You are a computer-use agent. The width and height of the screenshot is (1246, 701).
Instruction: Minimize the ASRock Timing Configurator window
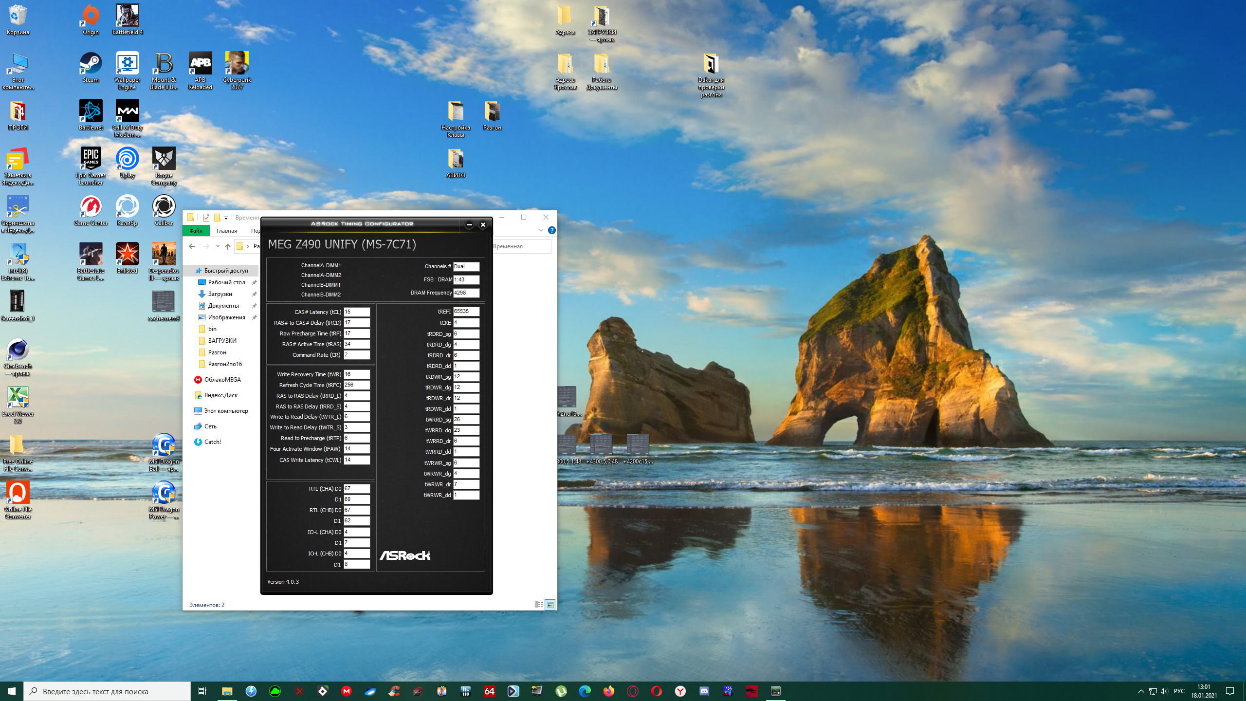469,224
